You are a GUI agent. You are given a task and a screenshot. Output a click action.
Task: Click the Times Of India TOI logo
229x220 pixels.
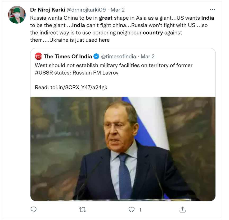(39, 57)
